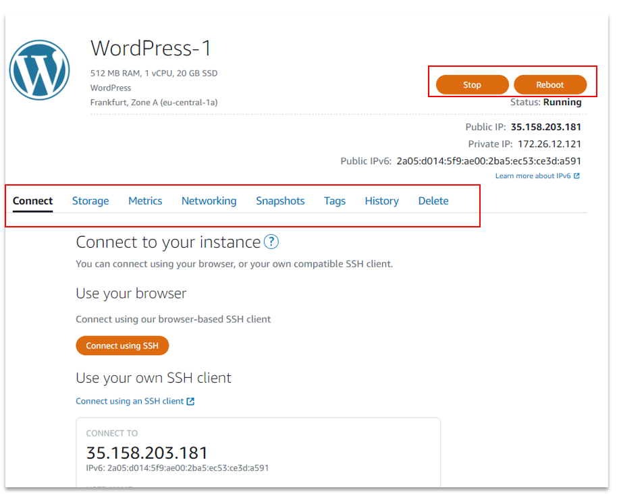Screen dimensions: 619x494
Task: Show the History tab
Action: 382,201
